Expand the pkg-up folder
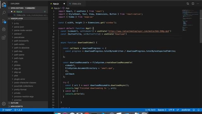 pyautogui.click(x=28, y=72)
